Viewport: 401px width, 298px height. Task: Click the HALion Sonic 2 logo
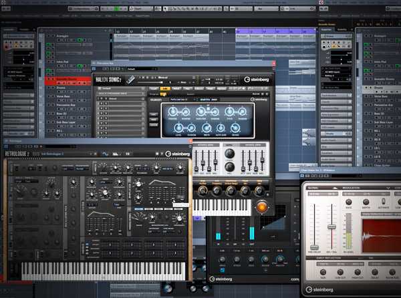pos(108,80)
